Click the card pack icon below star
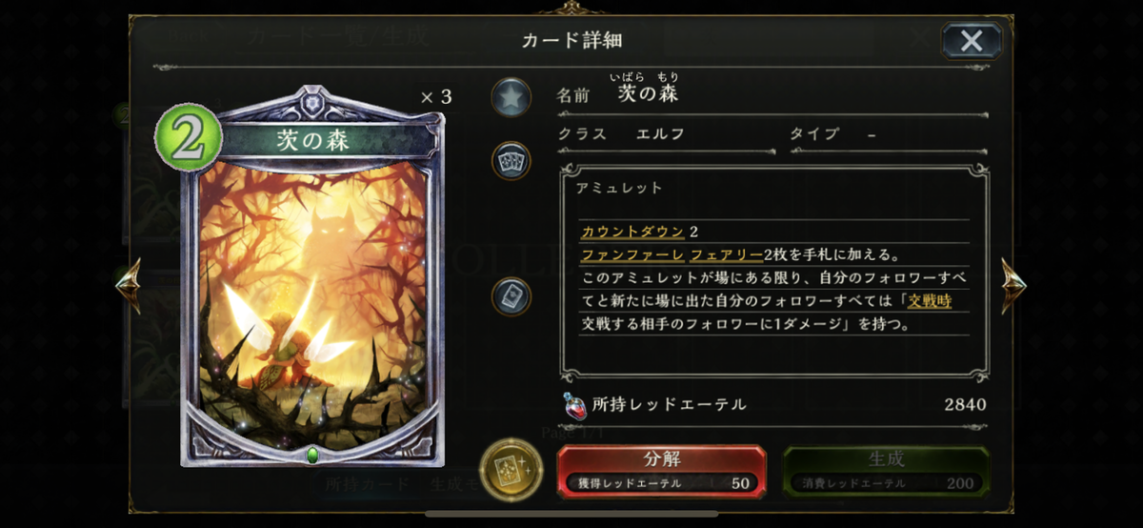 pyautogui.click(x=511, y=160)
